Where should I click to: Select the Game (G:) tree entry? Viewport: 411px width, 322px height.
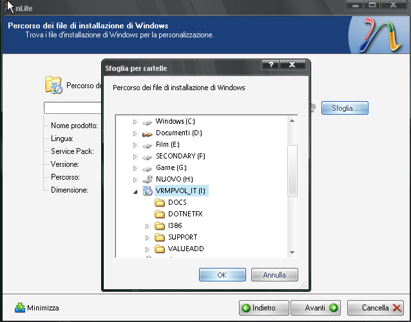[171, 167]
